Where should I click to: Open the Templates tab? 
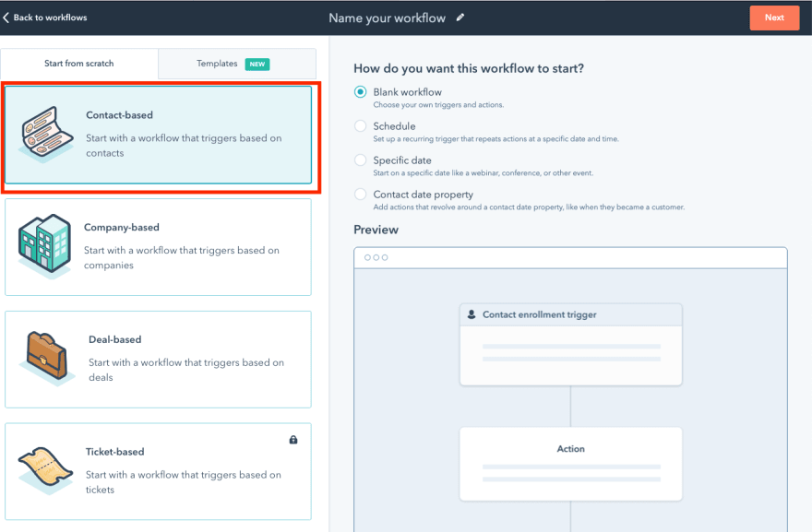(237, 63)
